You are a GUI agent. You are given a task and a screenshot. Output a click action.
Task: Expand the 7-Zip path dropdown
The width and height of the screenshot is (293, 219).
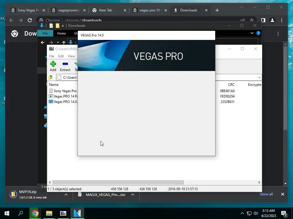(259, 78)
